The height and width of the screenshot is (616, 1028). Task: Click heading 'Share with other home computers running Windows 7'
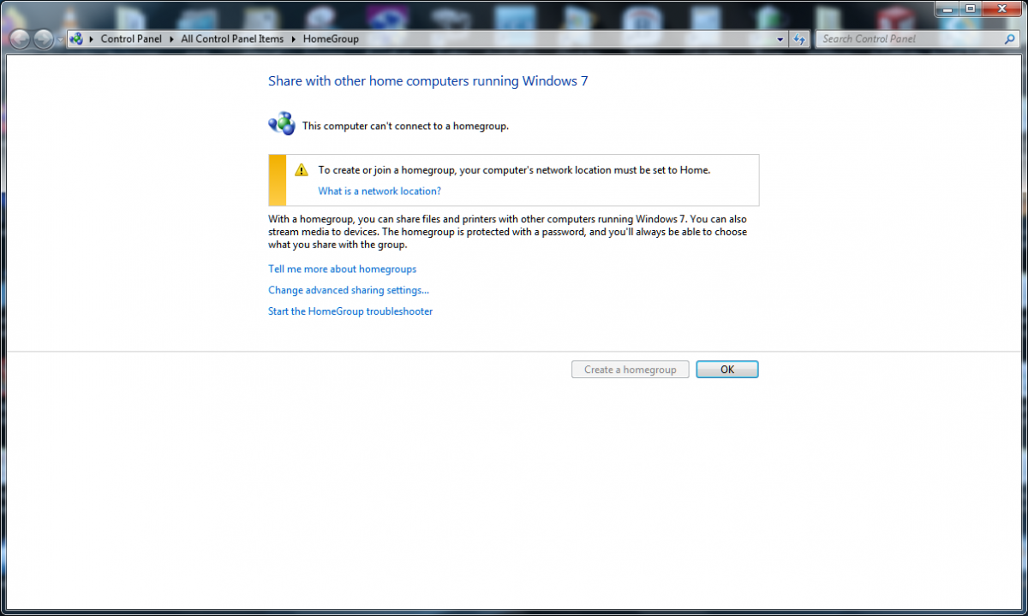point(428,81)
